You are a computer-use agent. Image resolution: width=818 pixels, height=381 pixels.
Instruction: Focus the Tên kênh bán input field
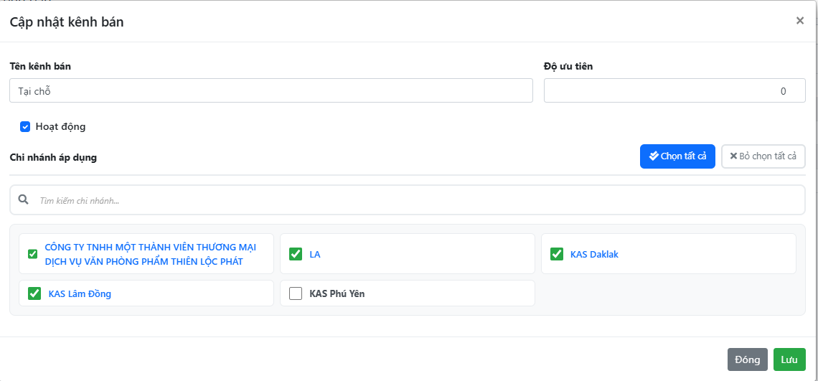click(x=271, y=91)
